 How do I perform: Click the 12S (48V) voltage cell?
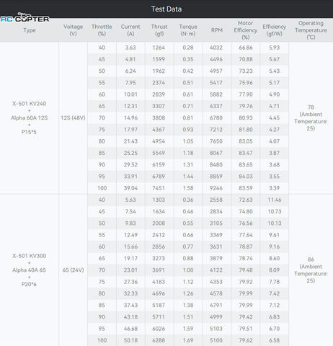[x=73, y=117]
